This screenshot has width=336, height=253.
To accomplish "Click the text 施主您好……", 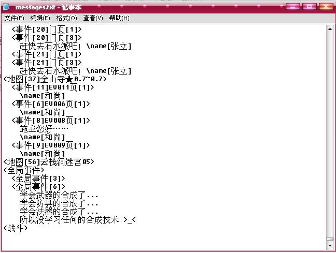I will click(x=44, y=129).
